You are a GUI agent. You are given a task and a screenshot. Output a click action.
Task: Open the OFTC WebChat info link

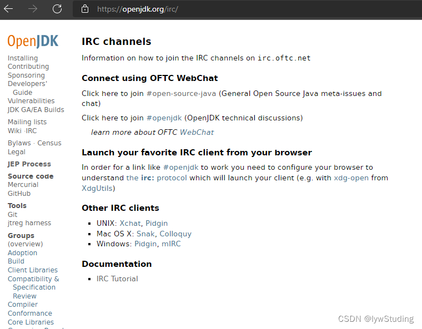click(197, 133)
